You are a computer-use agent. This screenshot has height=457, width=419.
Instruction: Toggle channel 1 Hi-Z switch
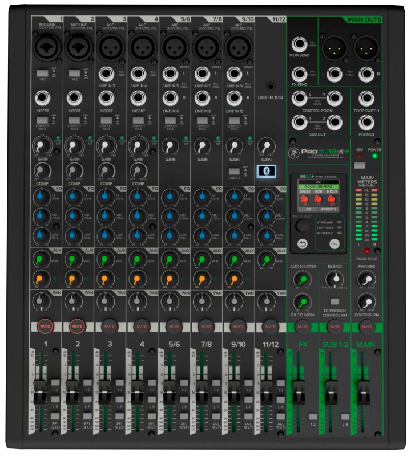click(42, 74)
